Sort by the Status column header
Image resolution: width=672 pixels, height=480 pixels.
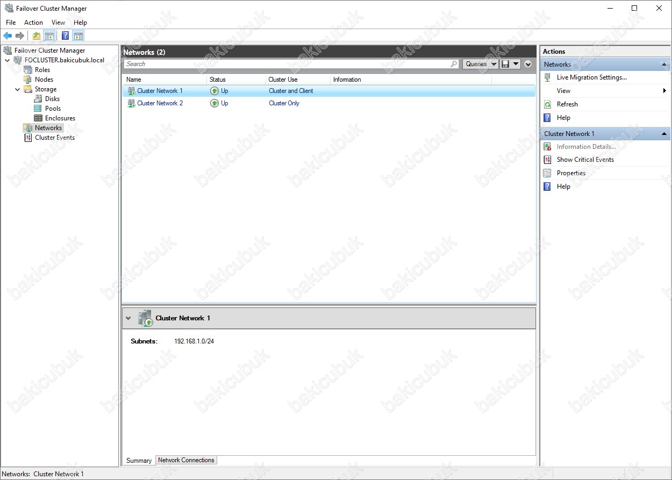coord(236,80)
